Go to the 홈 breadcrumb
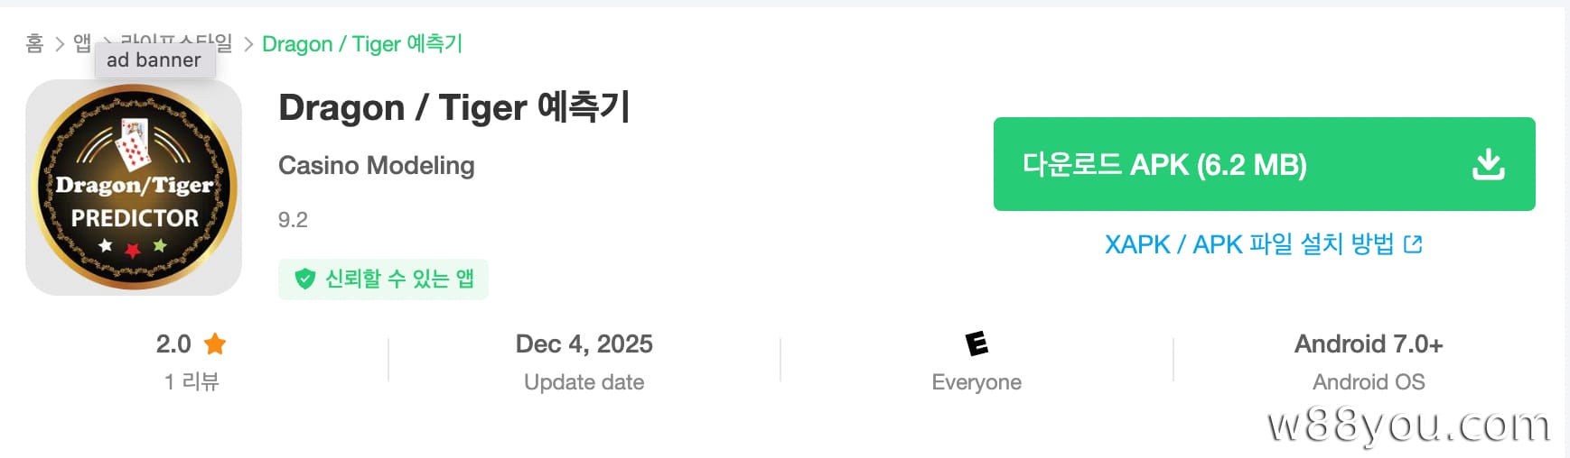The height and width of the screenshot is (458, 1570). pos(34,43)
